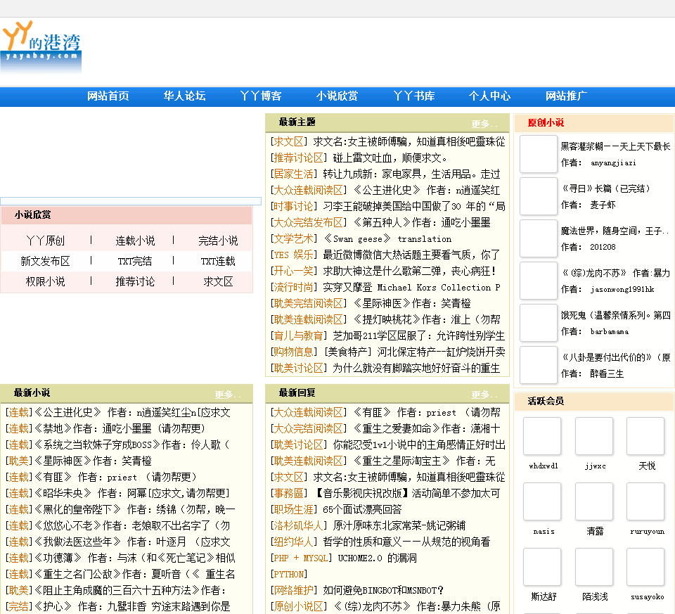Open author link 醉看三生
Screen dimensions: 675x614
coord(607,373)
